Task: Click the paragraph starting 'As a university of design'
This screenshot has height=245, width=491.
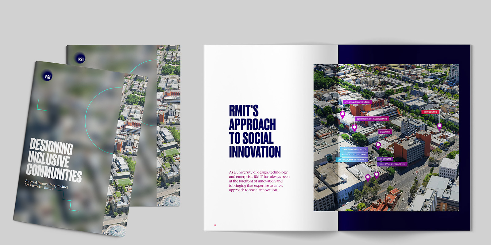Action: pos(259,181)
